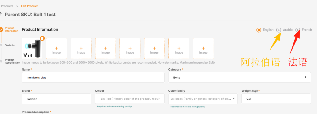Click the Name field containing men belts blue
The width and height of the screenshot is (317, 114).
(93, 77)
